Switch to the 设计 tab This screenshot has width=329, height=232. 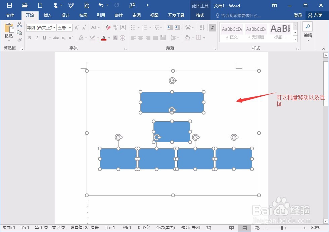click(x=65, y=15)
